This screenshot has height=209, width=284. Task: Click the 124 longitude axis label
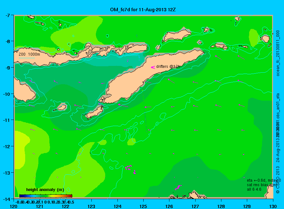tap(117, 206)
